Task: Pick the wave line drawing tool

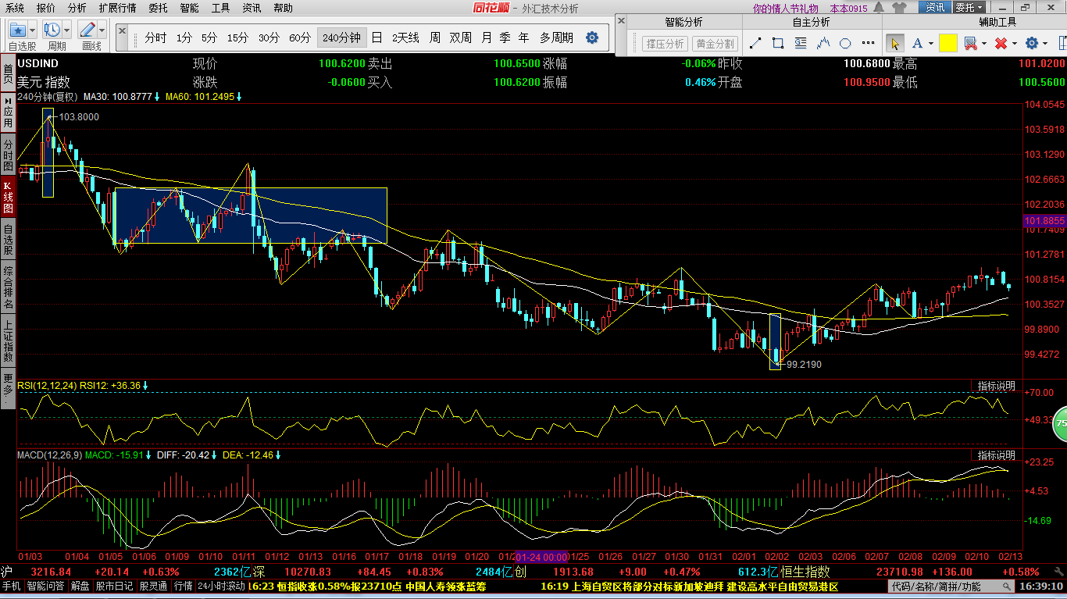Action: coord(823,44)
